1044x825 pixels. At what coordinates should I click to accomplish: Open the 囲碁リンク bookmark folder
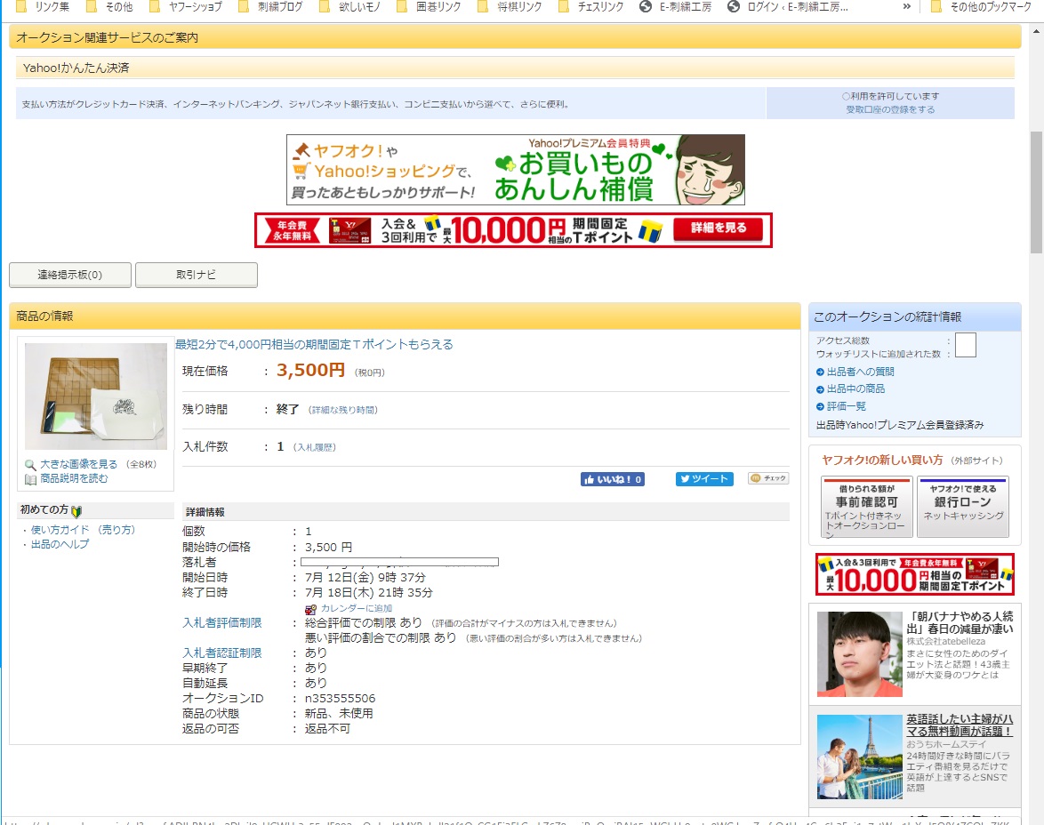(430, 6)
